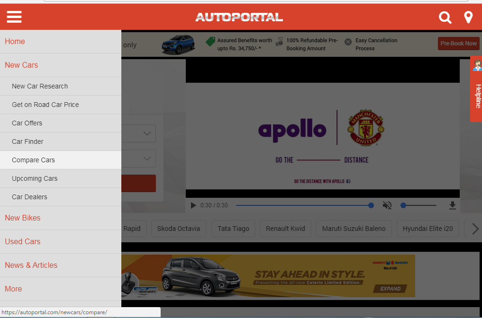Screen dimensions: 482x318
Task: Show next popular cars with right arrow
Action: point(475,229)
